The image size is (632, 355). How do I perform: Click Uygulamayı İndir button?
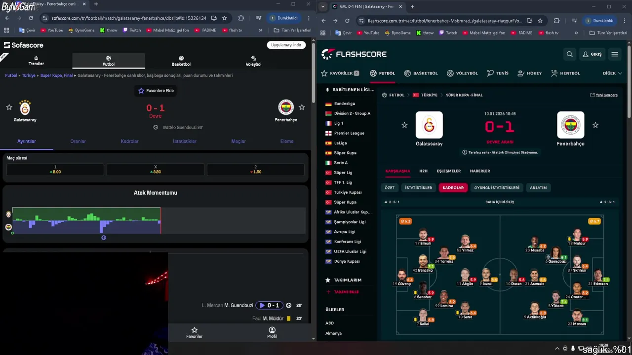[286, 45]
